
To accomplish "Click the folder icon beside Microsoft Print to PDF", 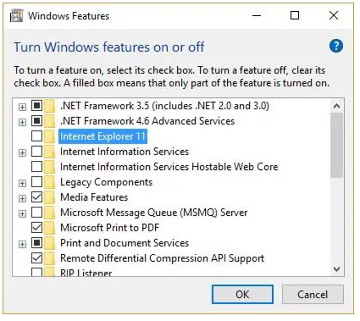I will 49,228.
